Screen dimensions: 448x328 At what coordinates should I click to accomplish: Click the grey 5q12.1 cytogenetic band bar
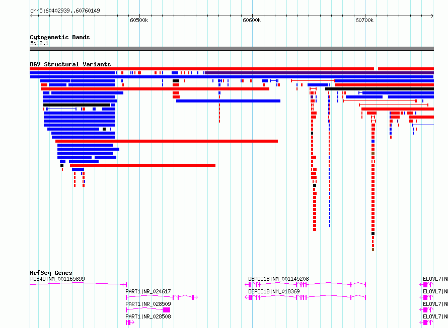tap(232, 49)
